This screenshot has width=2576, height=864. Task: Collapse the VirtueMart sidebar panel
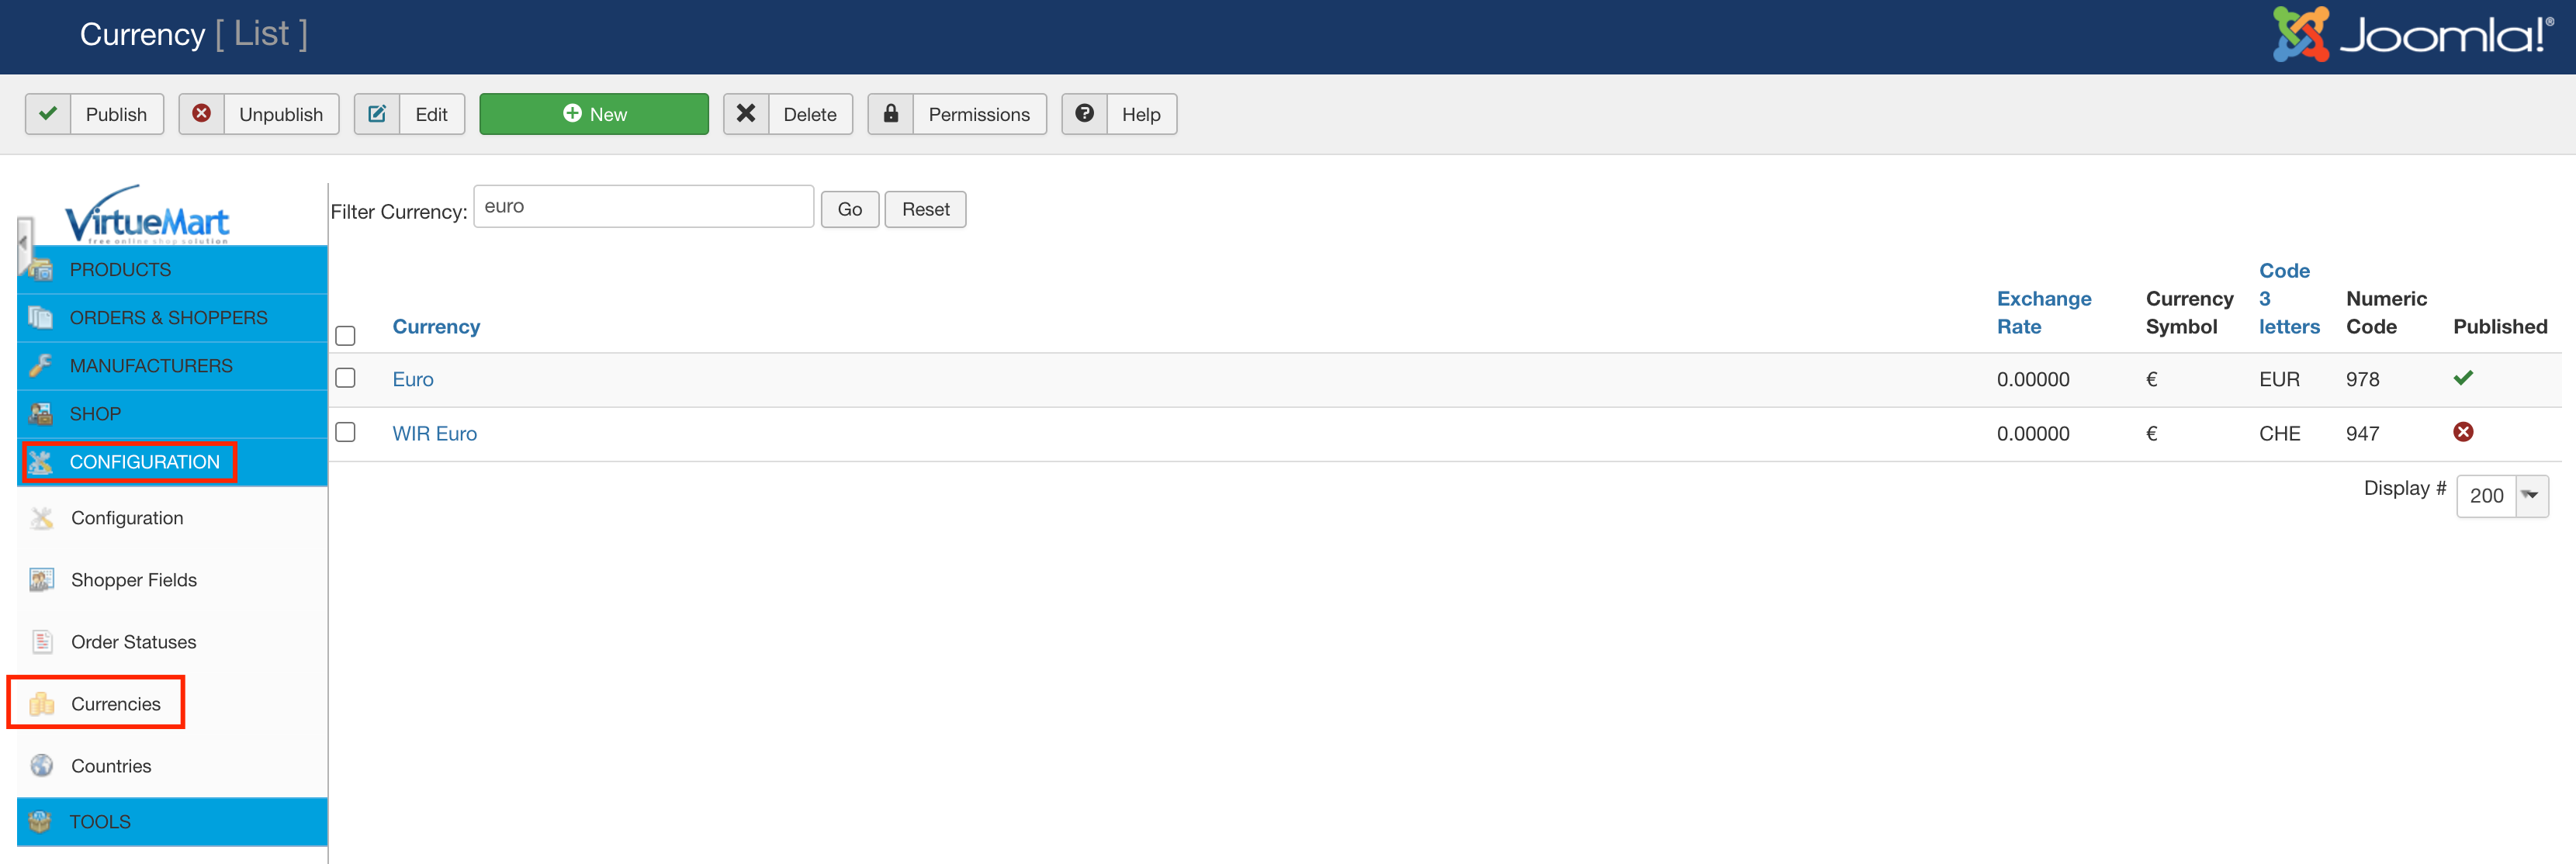pos(22,242)
